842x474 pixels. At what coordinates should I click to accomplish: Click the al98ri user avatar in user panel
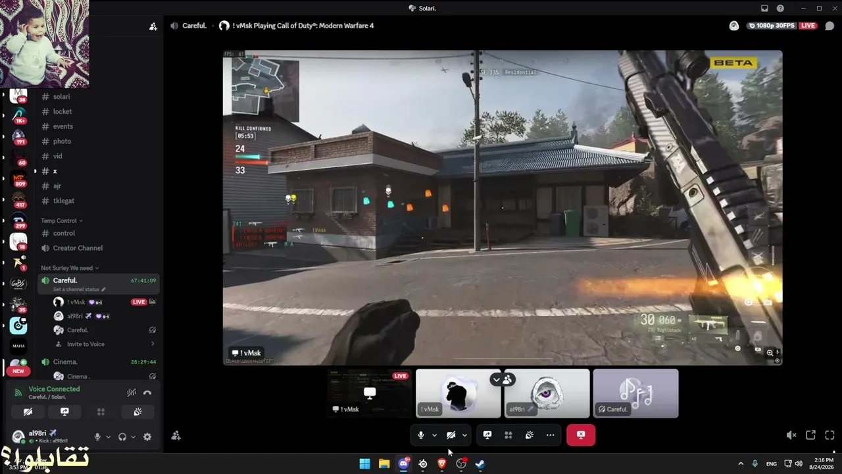tap(18, 436)
